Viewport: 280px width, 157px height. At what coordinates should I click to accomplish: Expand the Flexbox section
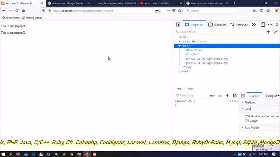[250, 102]
